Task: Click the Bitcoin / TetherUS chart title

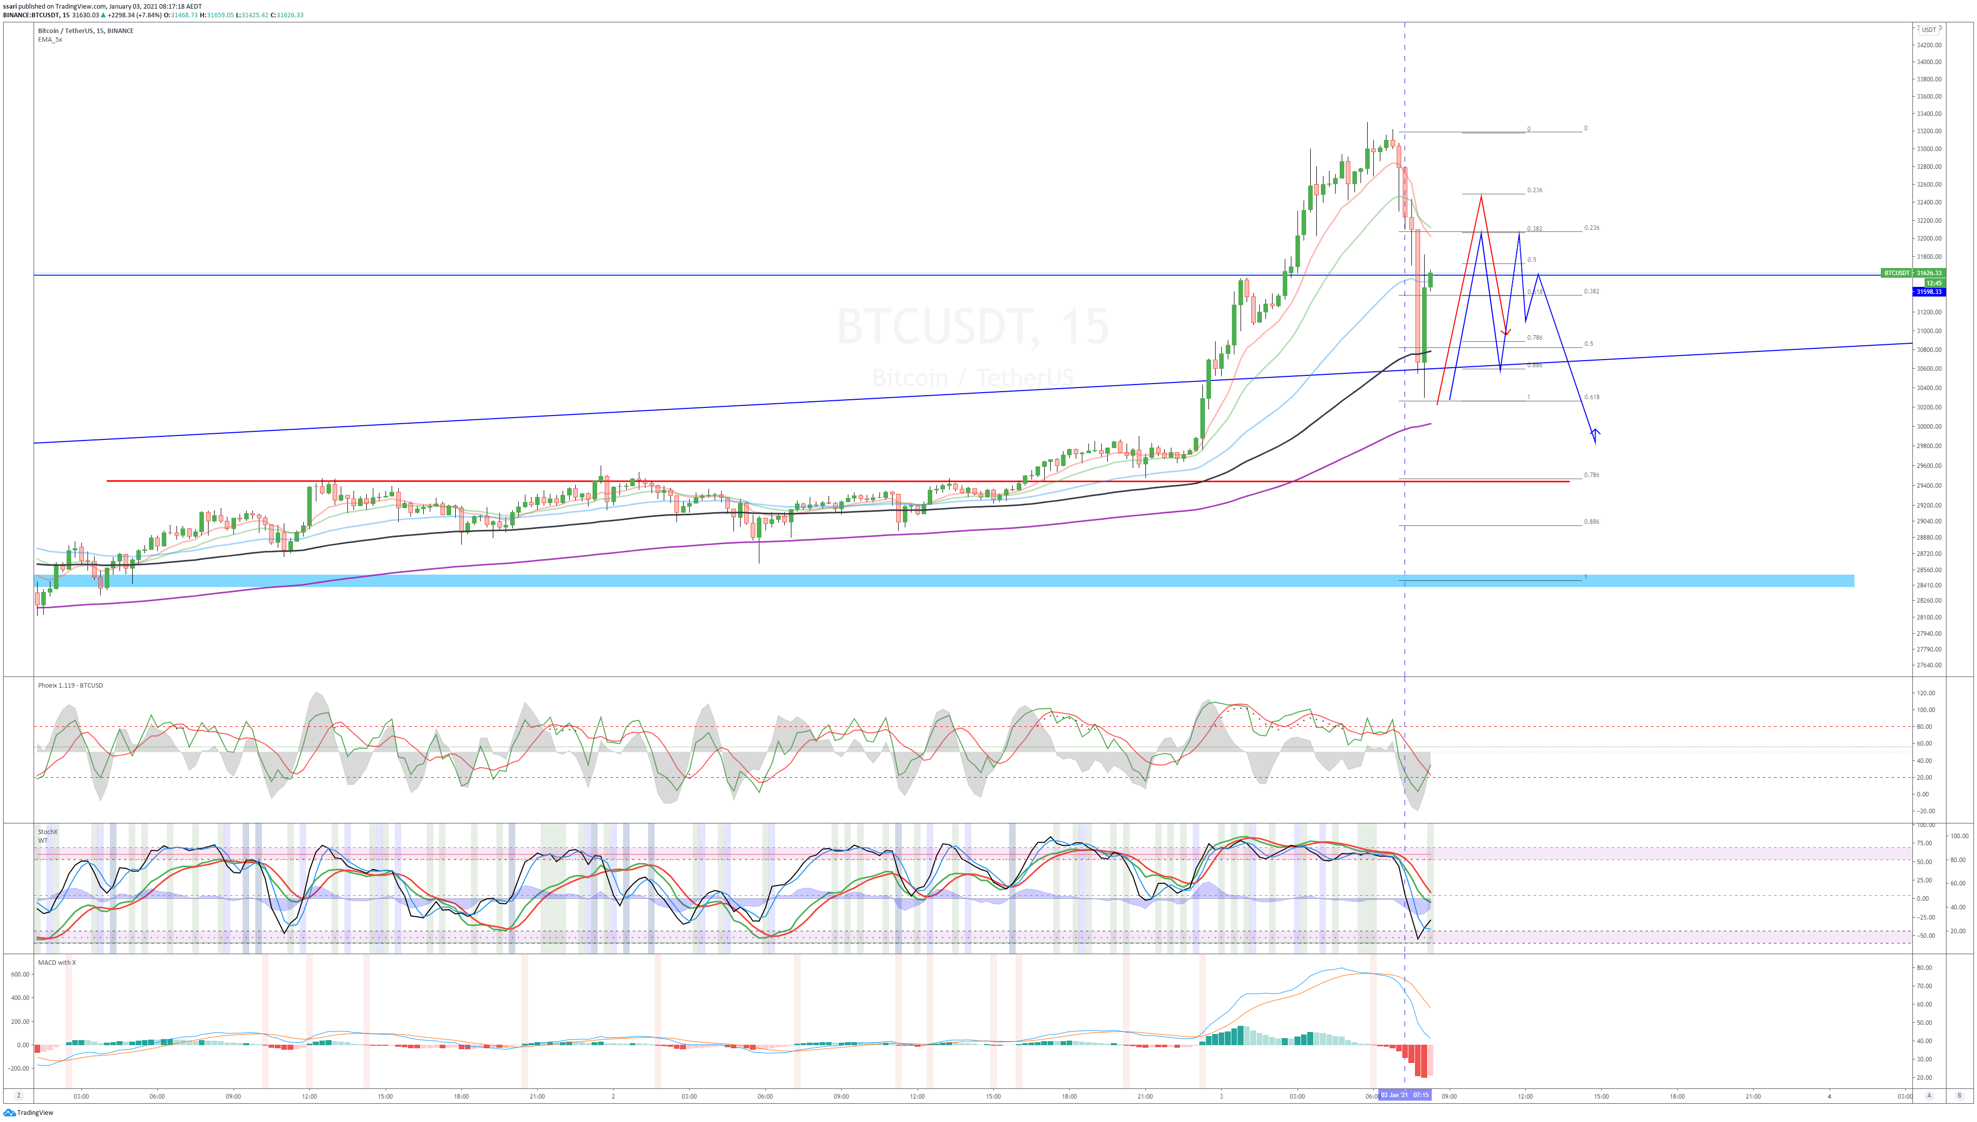Action: 85,31
